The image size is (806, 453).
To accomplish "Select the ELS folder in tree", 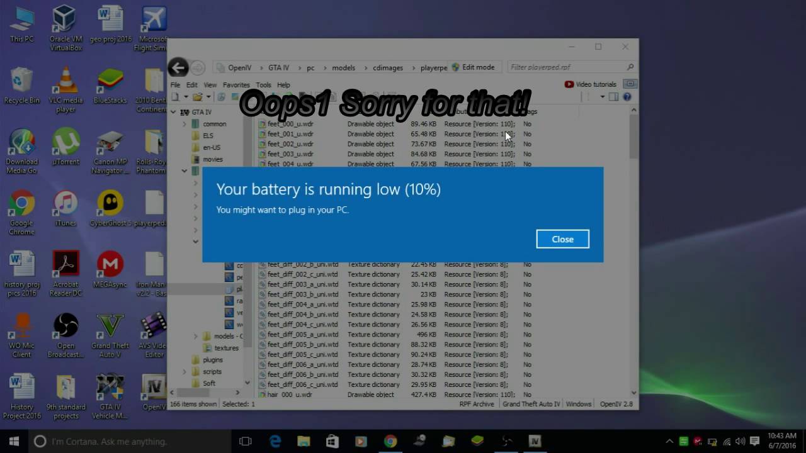I will click(x=208, y=135).
